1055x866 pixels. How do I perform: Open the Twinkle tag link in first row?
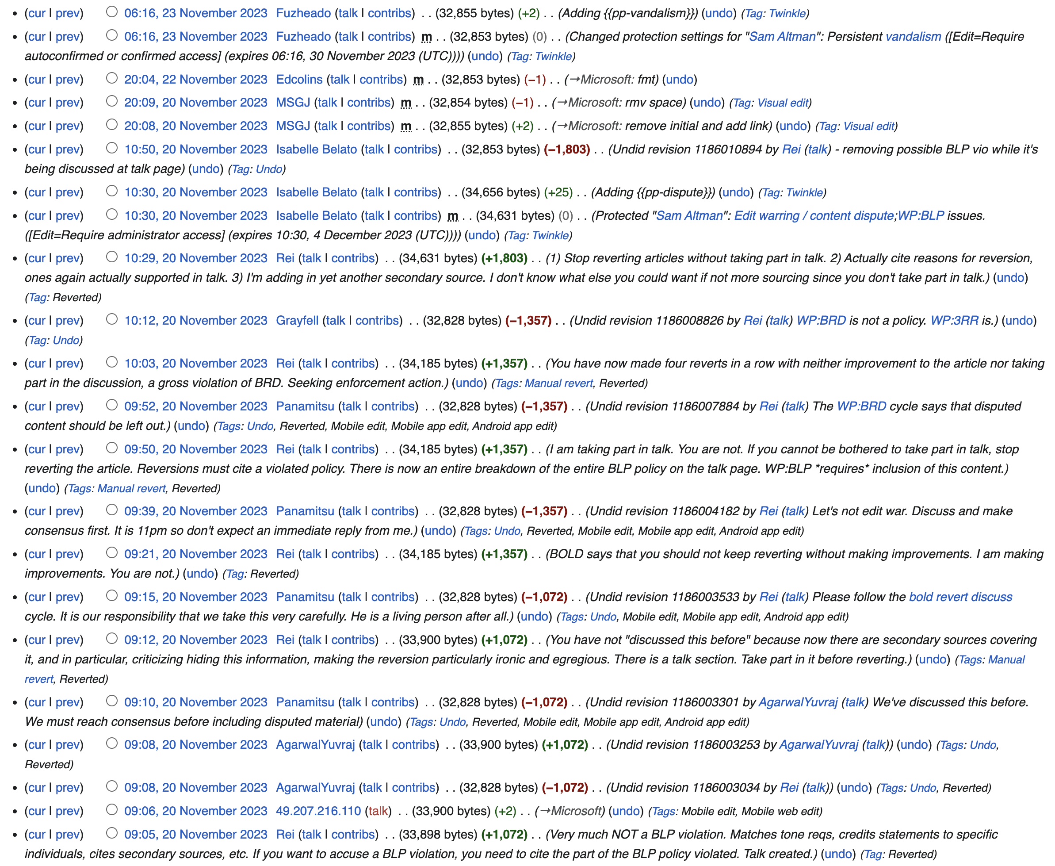point(787,13)
